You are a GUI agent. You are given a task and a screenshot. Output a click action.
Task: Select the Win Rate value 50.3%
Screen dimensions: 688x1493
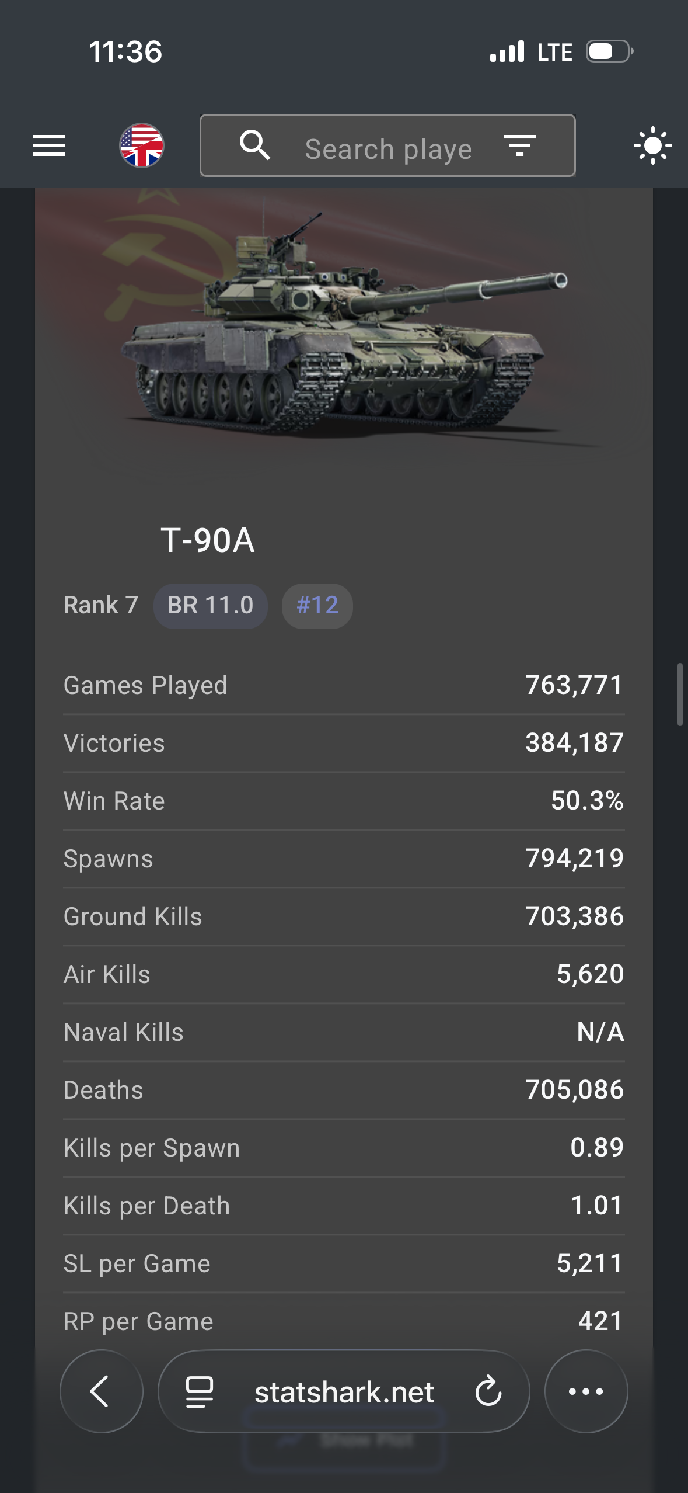tap(587, 801)
